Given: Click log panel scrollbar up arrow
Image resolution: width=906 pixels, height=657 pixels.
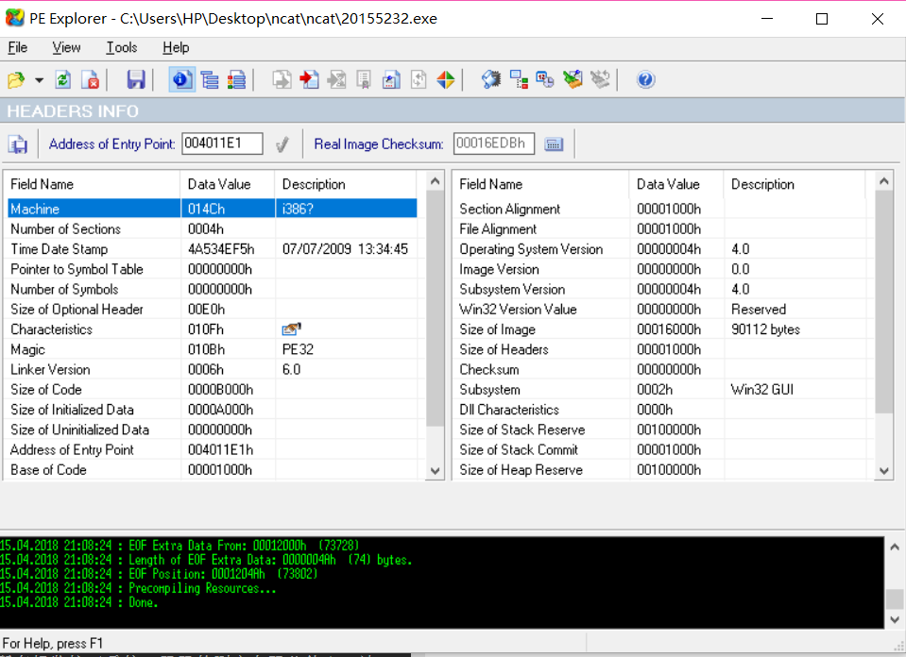Looking at the screenshot, I should click(895, 547).
